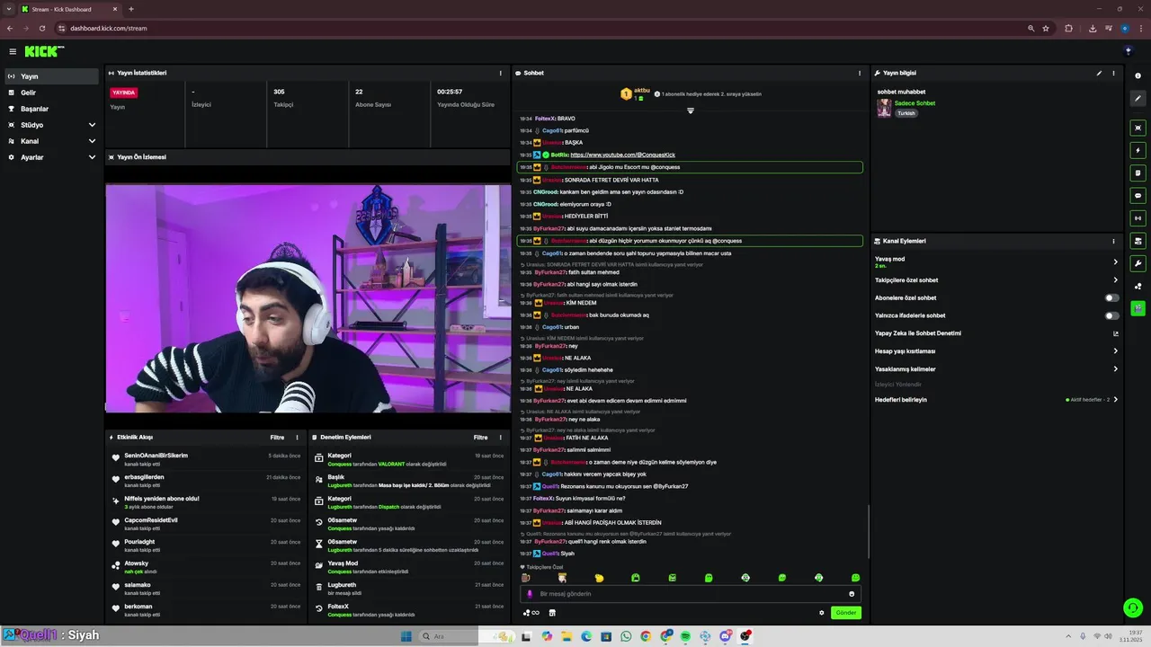The image size is (1151, 647).
Task: Open the Windows Start menu
Action: (406, 636)
